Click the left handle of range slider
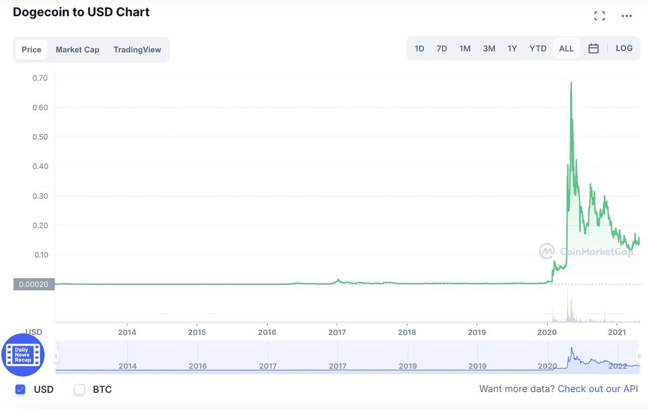Viewport: 647px width, 409px height. 56,356
